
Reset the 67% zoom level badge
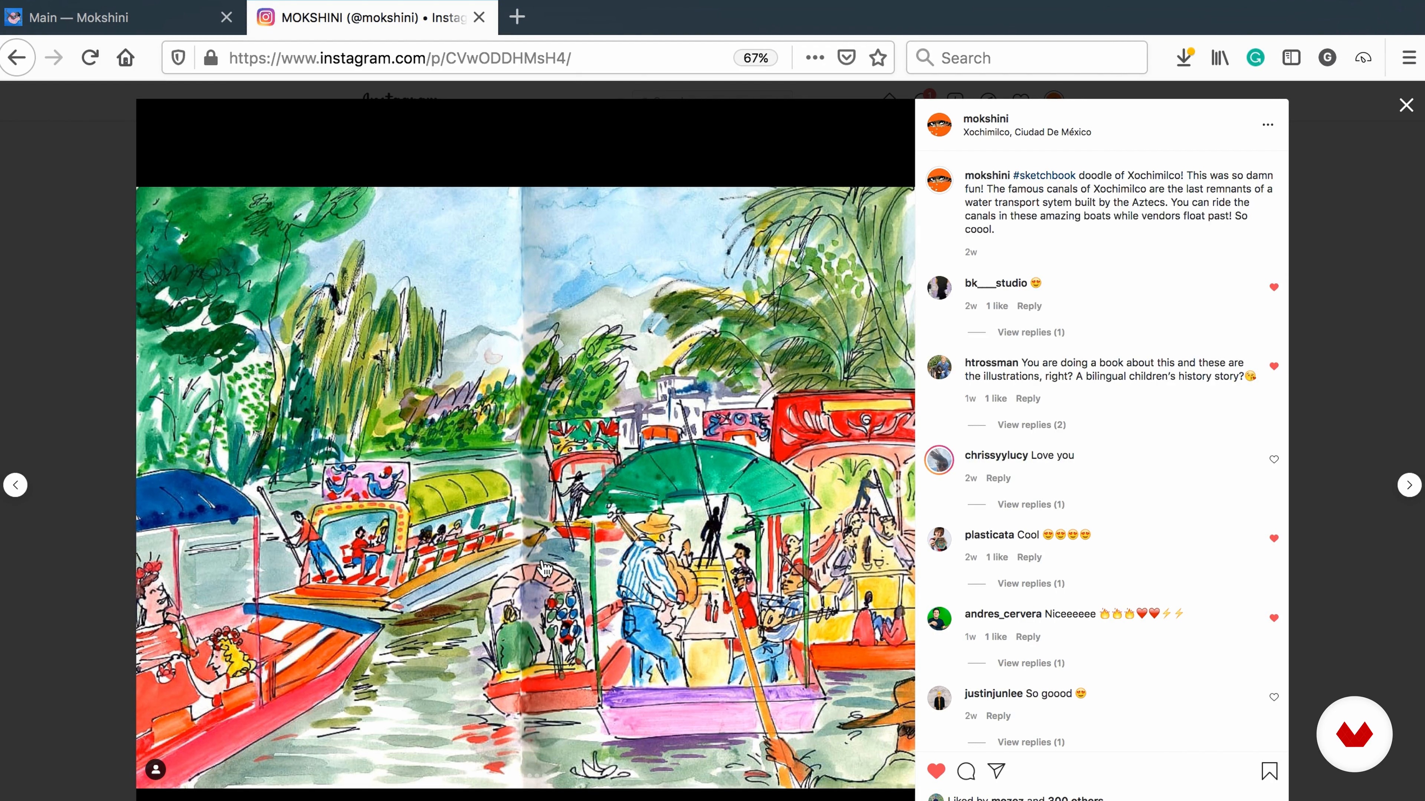(756, 58)
